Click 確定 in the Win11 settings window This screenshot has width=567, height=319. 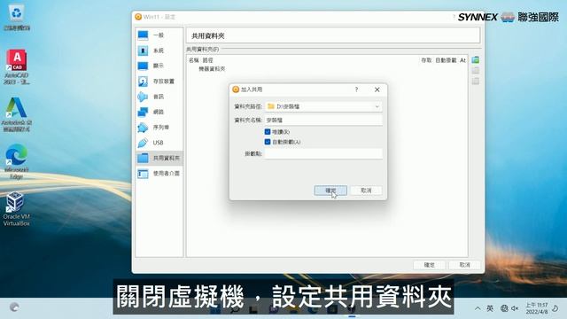pyautogui.click(x=429, y=265)
